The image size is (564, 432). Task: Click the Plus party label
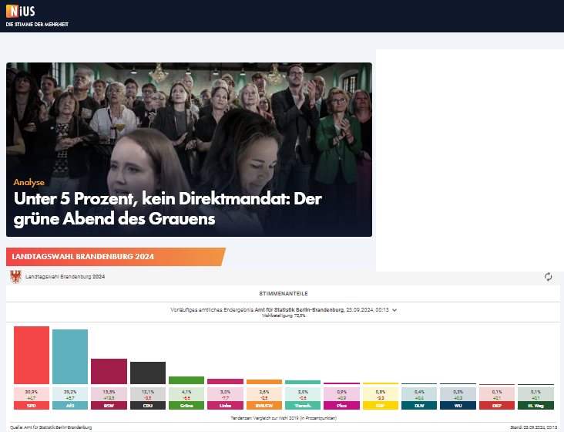tap(341, 405)
